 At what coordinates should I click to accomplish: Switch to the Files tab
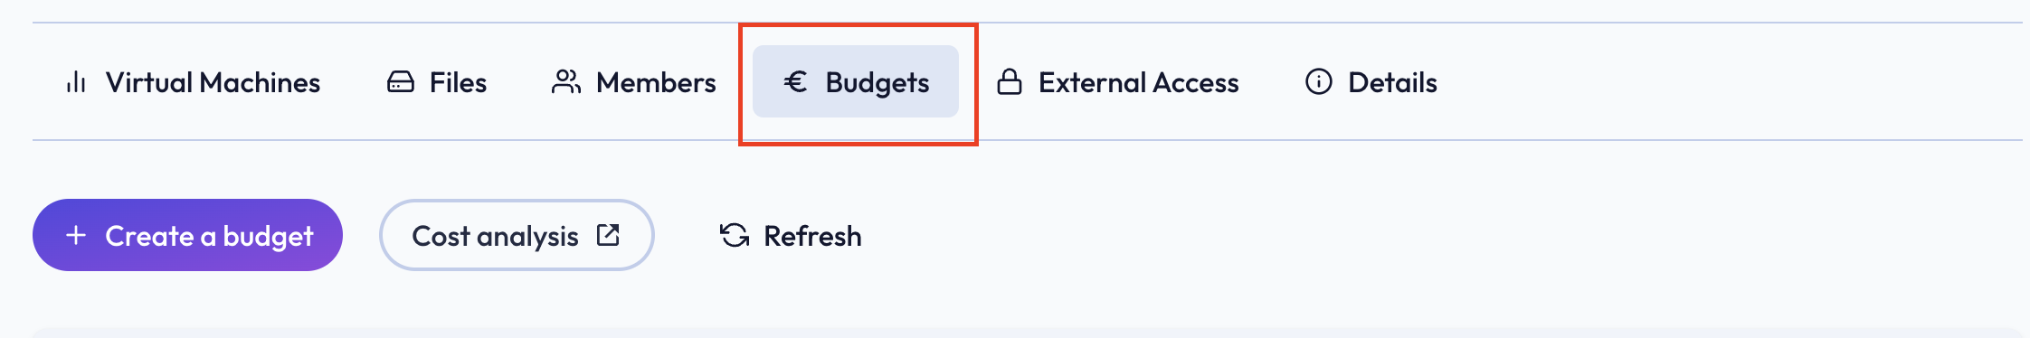tap(437, 82)
